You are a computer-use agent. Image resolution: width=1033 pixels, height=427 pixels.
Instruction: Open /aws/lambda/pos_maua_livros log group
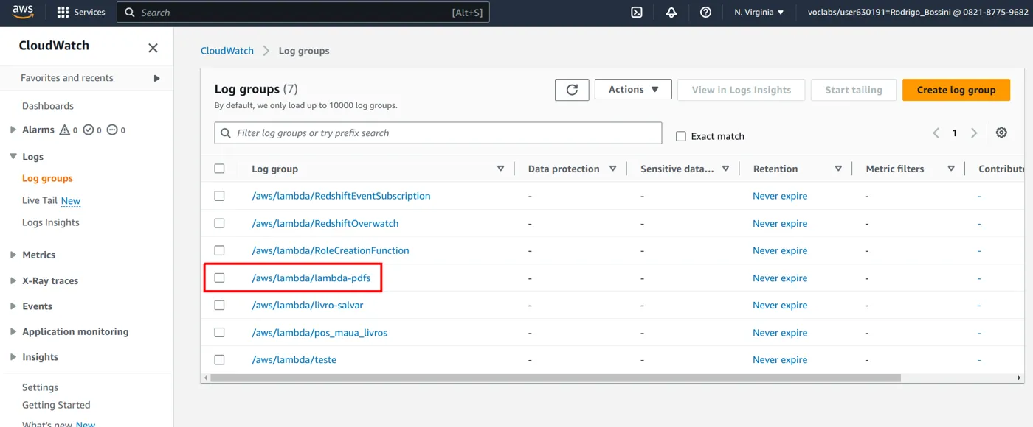point(319,332)
